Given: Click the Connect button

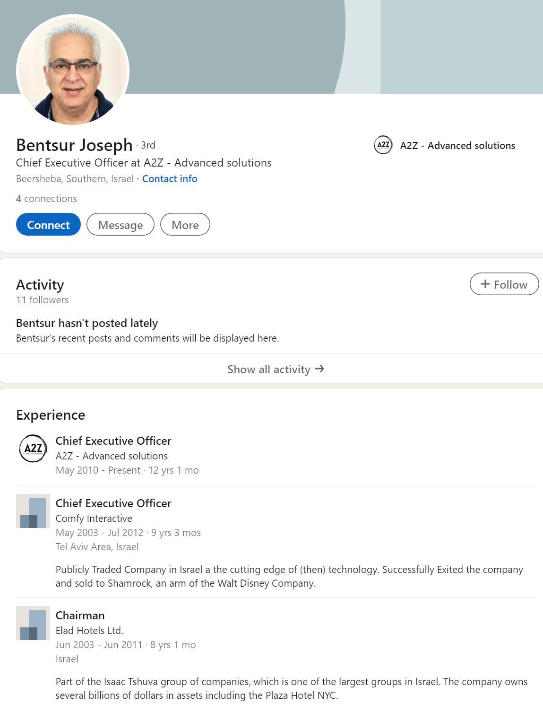Looking at the screenshot, I should pyautogui.click(x=48, y=225).
